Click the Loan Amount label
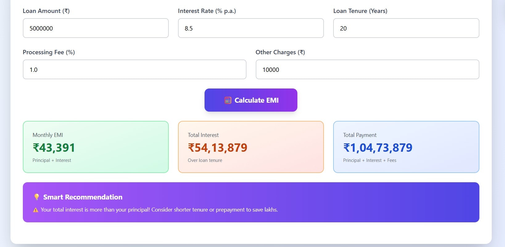Image resolution: width=505 pixels, height=247 pixels. point(46,11)
